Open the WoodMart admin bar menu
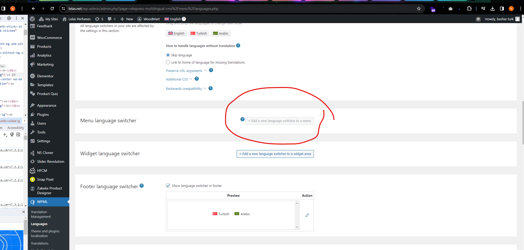 tap(149, 19)
